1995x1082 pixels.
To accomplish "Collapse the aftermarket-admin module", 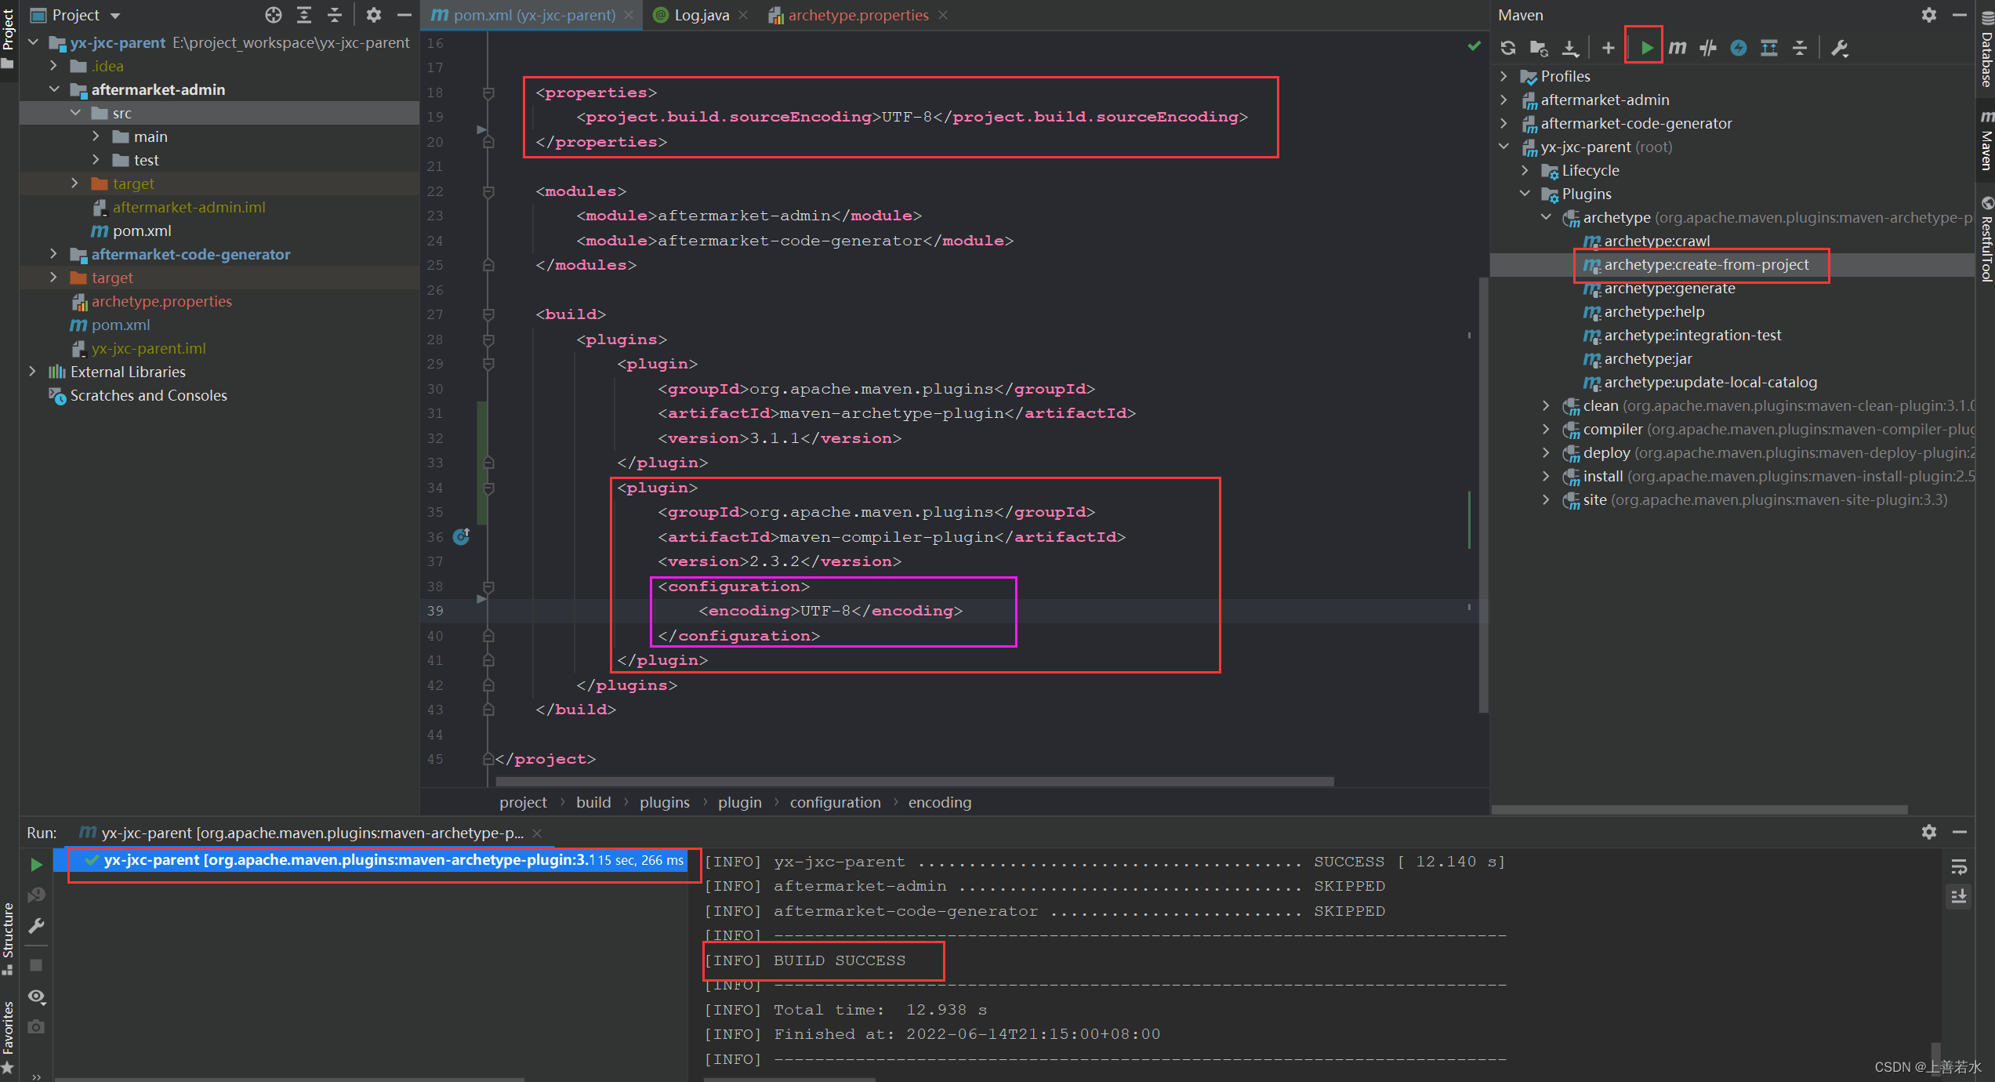I will coord(53,89).
